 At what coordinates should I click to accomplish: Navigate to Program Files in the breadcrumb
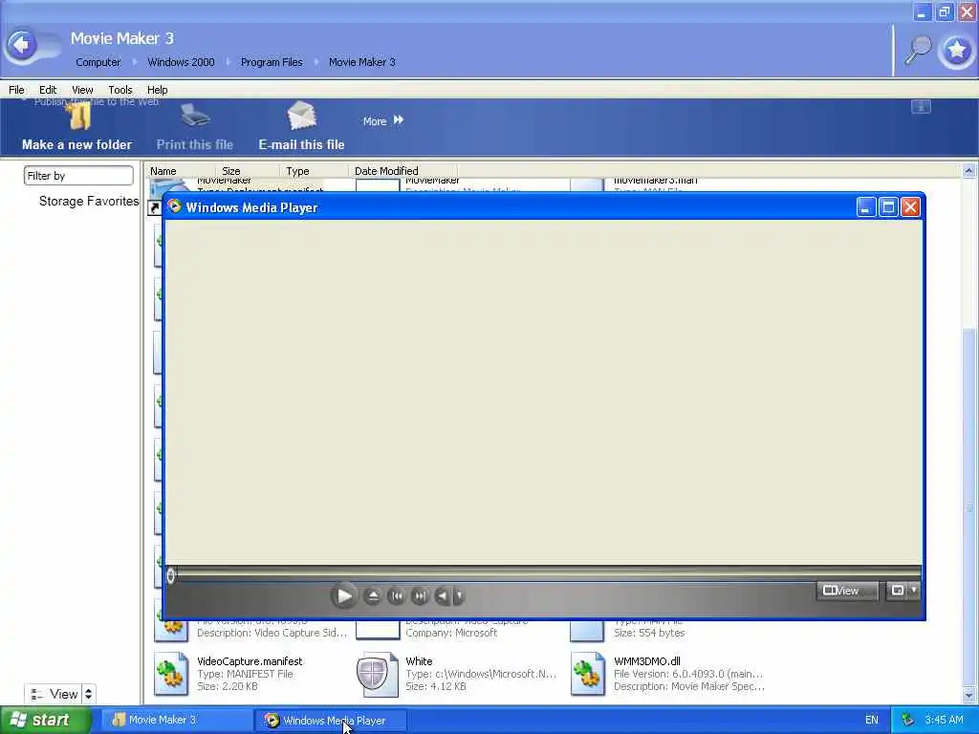[272, 62]
